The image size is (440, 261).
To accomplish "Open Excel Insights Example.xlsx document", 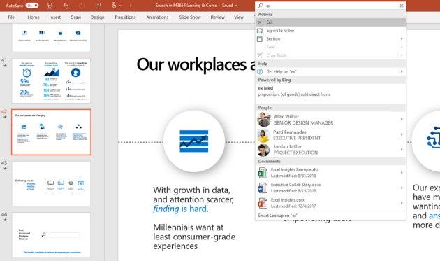I will (330, 172).
